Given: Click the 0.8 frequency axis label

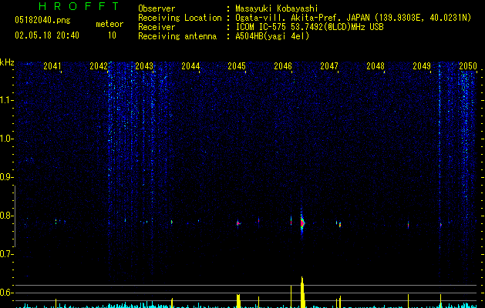Looking at the screenshot, I should pos(6,216).
